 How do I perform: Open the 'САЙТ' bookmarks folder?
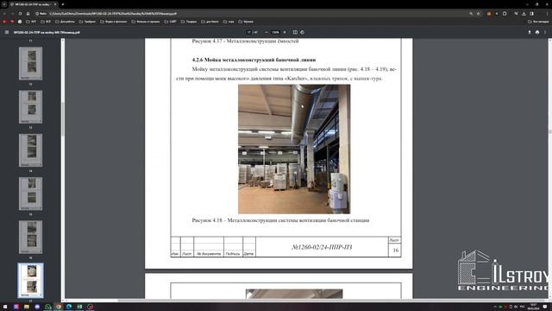[x=171, y=22]
